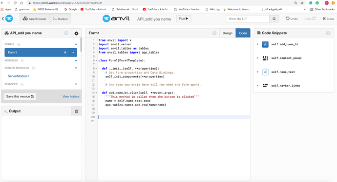
Task: Open the Apps bookmarks shortcut
Action: 6,9
